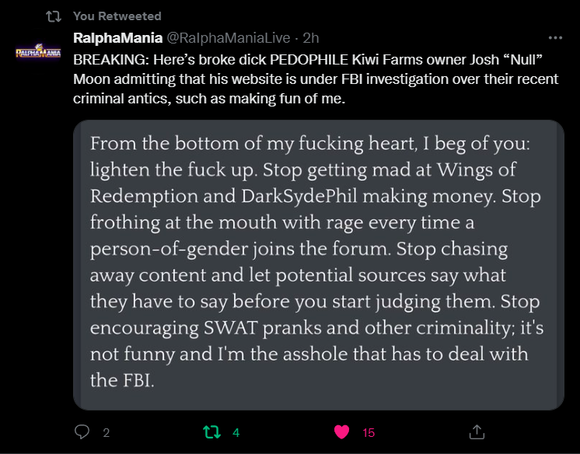This screenshot has height=454, width=580.
Task: Open the RalphaMania profile avatar
Action: [38, 52]
